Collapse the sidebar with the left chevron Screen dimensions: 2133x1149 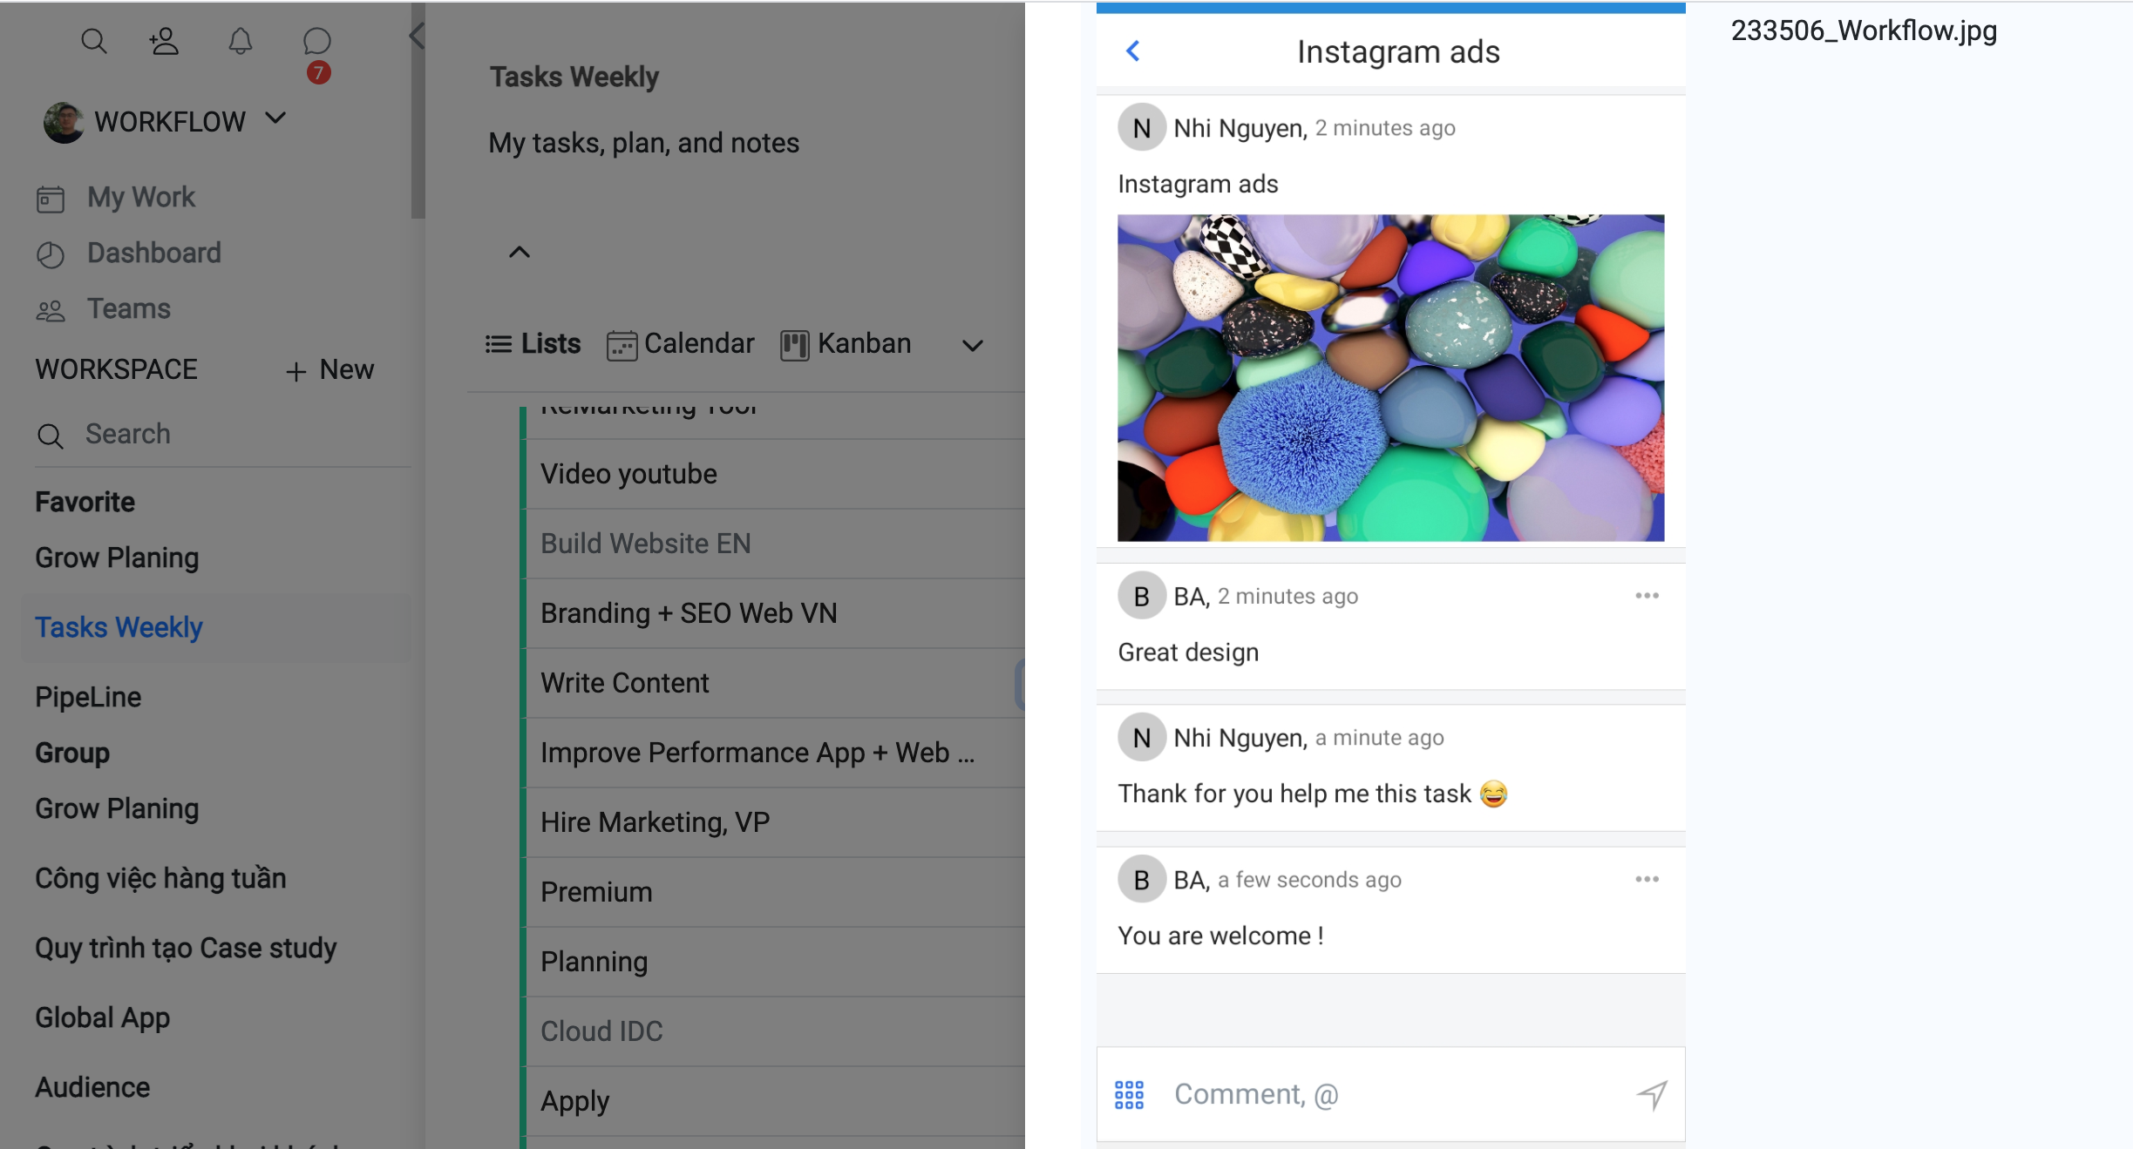[x=417, y=36]
